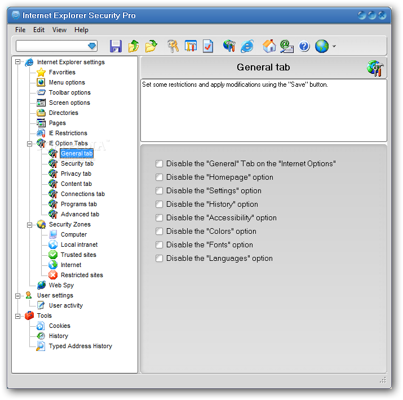
Task: Collapse the Security Zones tree node
Action: coord(29,225)
